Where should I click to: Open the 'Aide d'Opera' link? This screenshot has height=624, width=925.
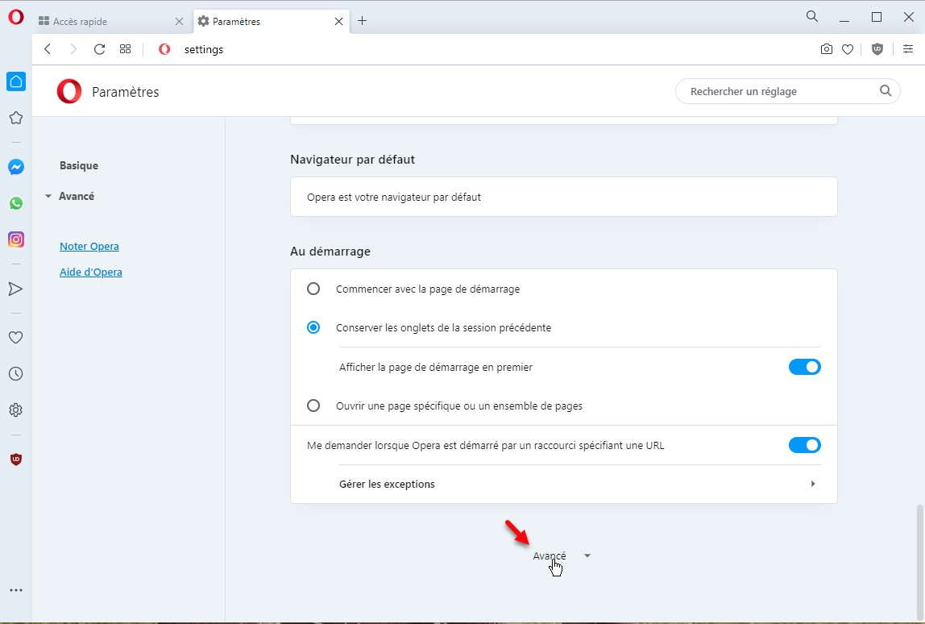[x=91, y=272]
